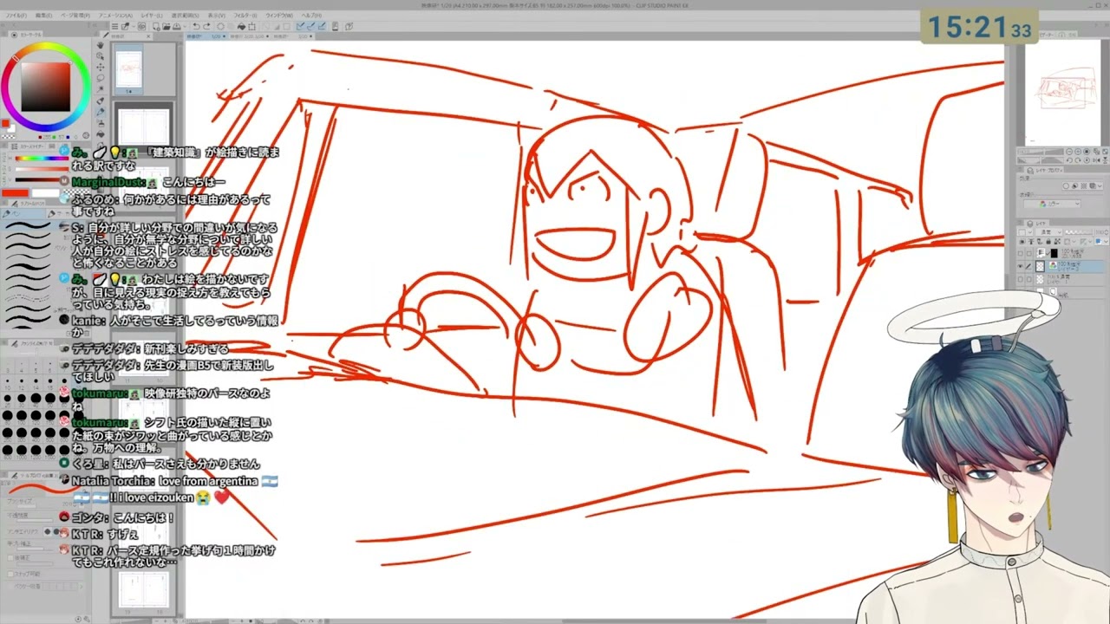The height and width of the screenshot is (624, 1110).
Task: Open the ページ管理(P) menu
Action: 75,15
